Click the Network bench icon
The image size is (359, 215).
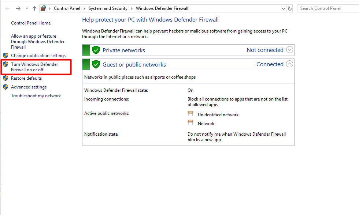[x=190, y=122]
